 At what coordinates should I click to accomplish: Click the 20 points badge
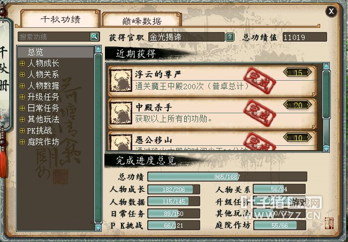298,105
